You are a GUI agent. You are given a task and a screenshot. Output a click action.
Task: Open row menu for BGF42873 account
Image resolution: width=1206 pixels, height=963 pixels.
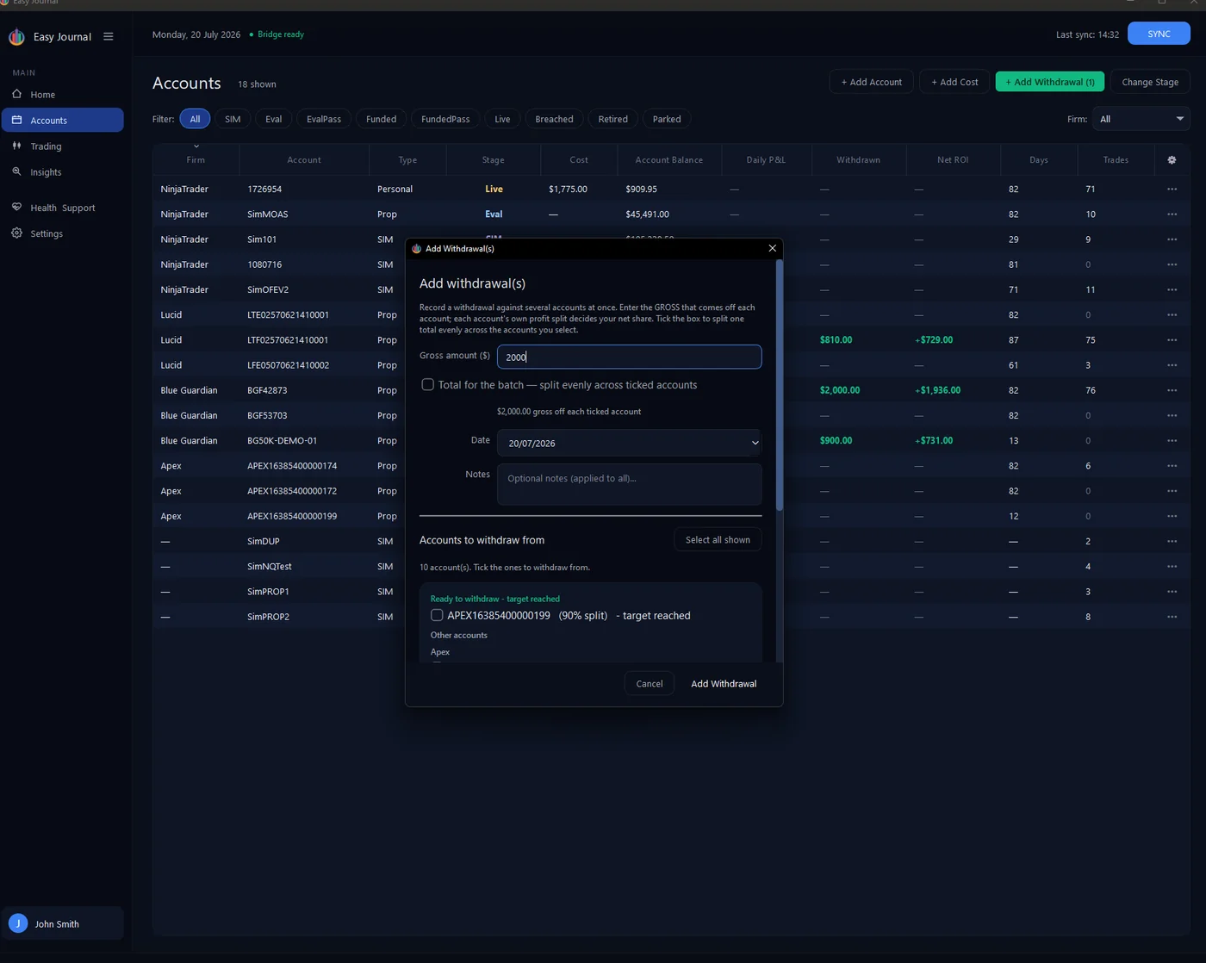[x=1172, y=390]
